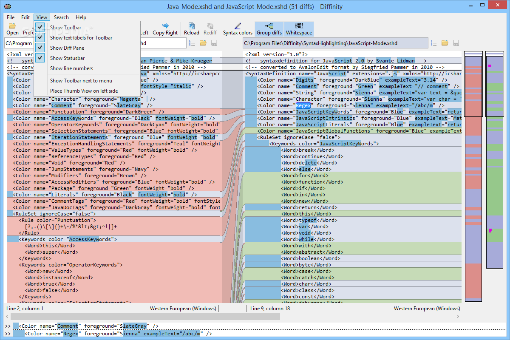
Task: Click the '<Word>function</Word>' line
Action: pyautogui.click(x=312, y=182)
